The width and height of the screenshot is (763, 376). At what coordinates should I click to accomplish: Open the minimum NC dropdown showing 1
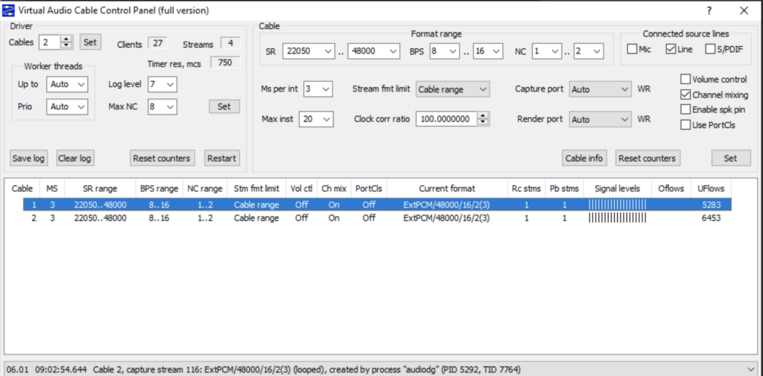coord(546,51)
